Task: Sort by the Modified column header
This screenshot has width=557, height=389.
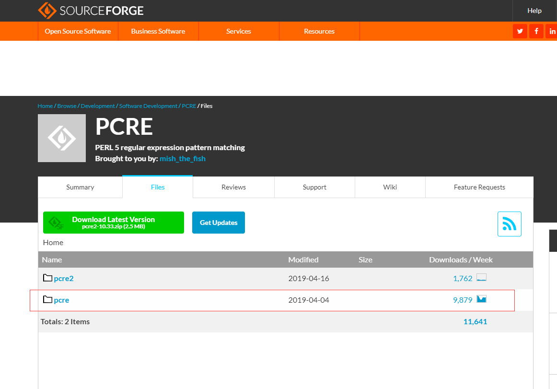Action: (x=303, y=259)
